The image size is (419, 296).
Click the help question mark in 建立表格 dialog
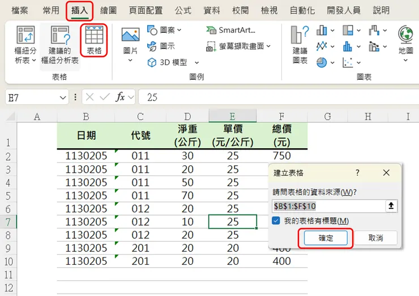(357, 173)
